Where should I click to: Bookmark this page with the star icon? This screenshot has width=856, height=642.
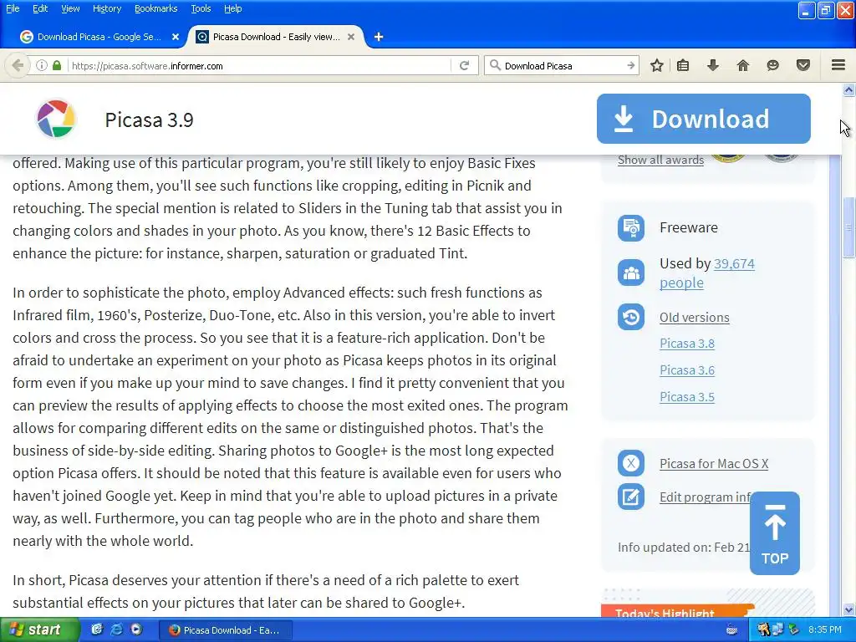pyautogui.click(x=657, y=65)
